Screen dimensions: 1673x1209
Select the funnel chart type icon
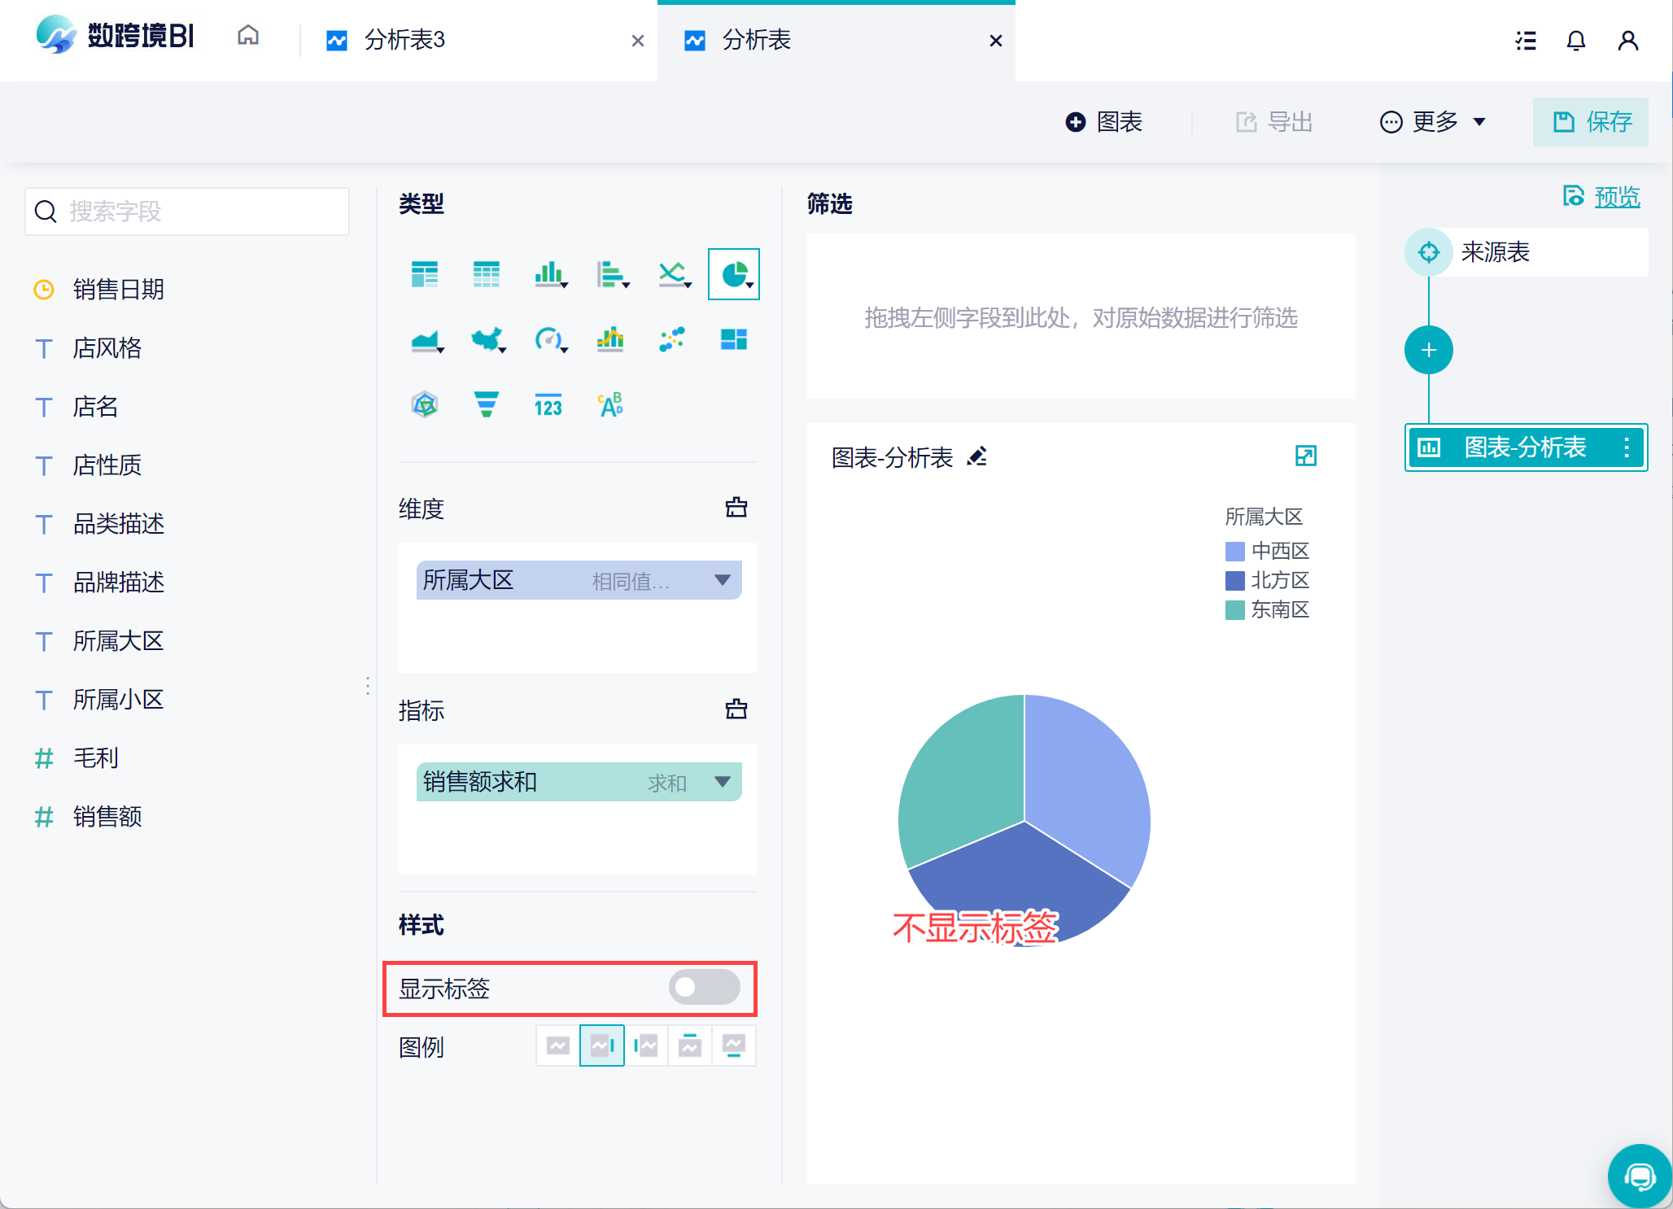pyautogui.click(x=486, y=404)
